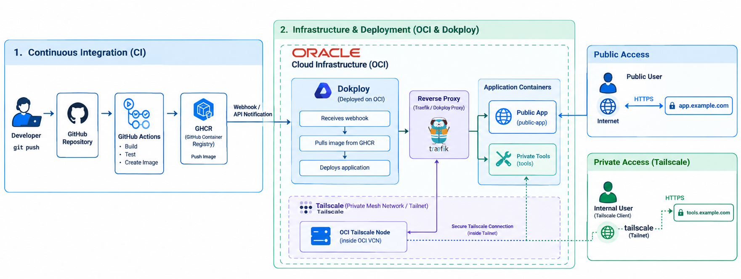Select the Public App (public-app) container
This screenshot has width=741, height=279.
[522, 117]
